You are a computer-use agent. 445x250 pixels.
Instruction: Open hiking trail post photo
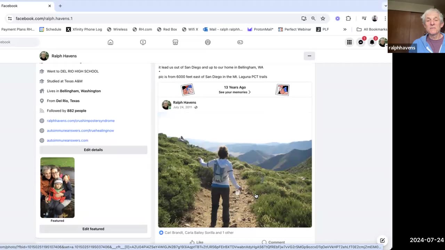(235, 170)
